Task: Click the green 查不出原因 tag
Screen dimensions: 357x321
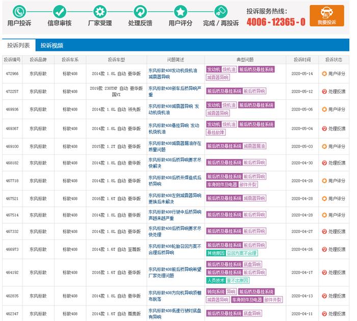Action: tap(238, 281)
